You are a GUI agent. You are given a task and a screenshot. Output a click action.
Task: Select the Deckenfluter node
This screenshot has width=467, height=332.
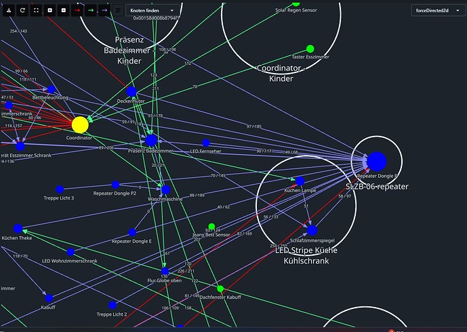(131, 91)
